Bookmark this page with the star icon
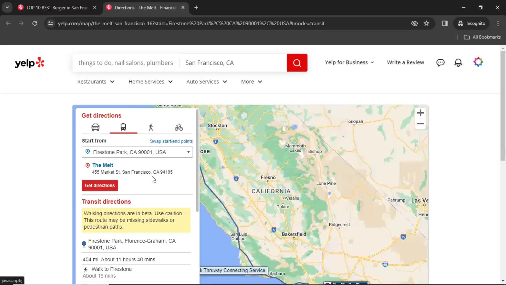This screenshot has height=285, width=506. 426,23
